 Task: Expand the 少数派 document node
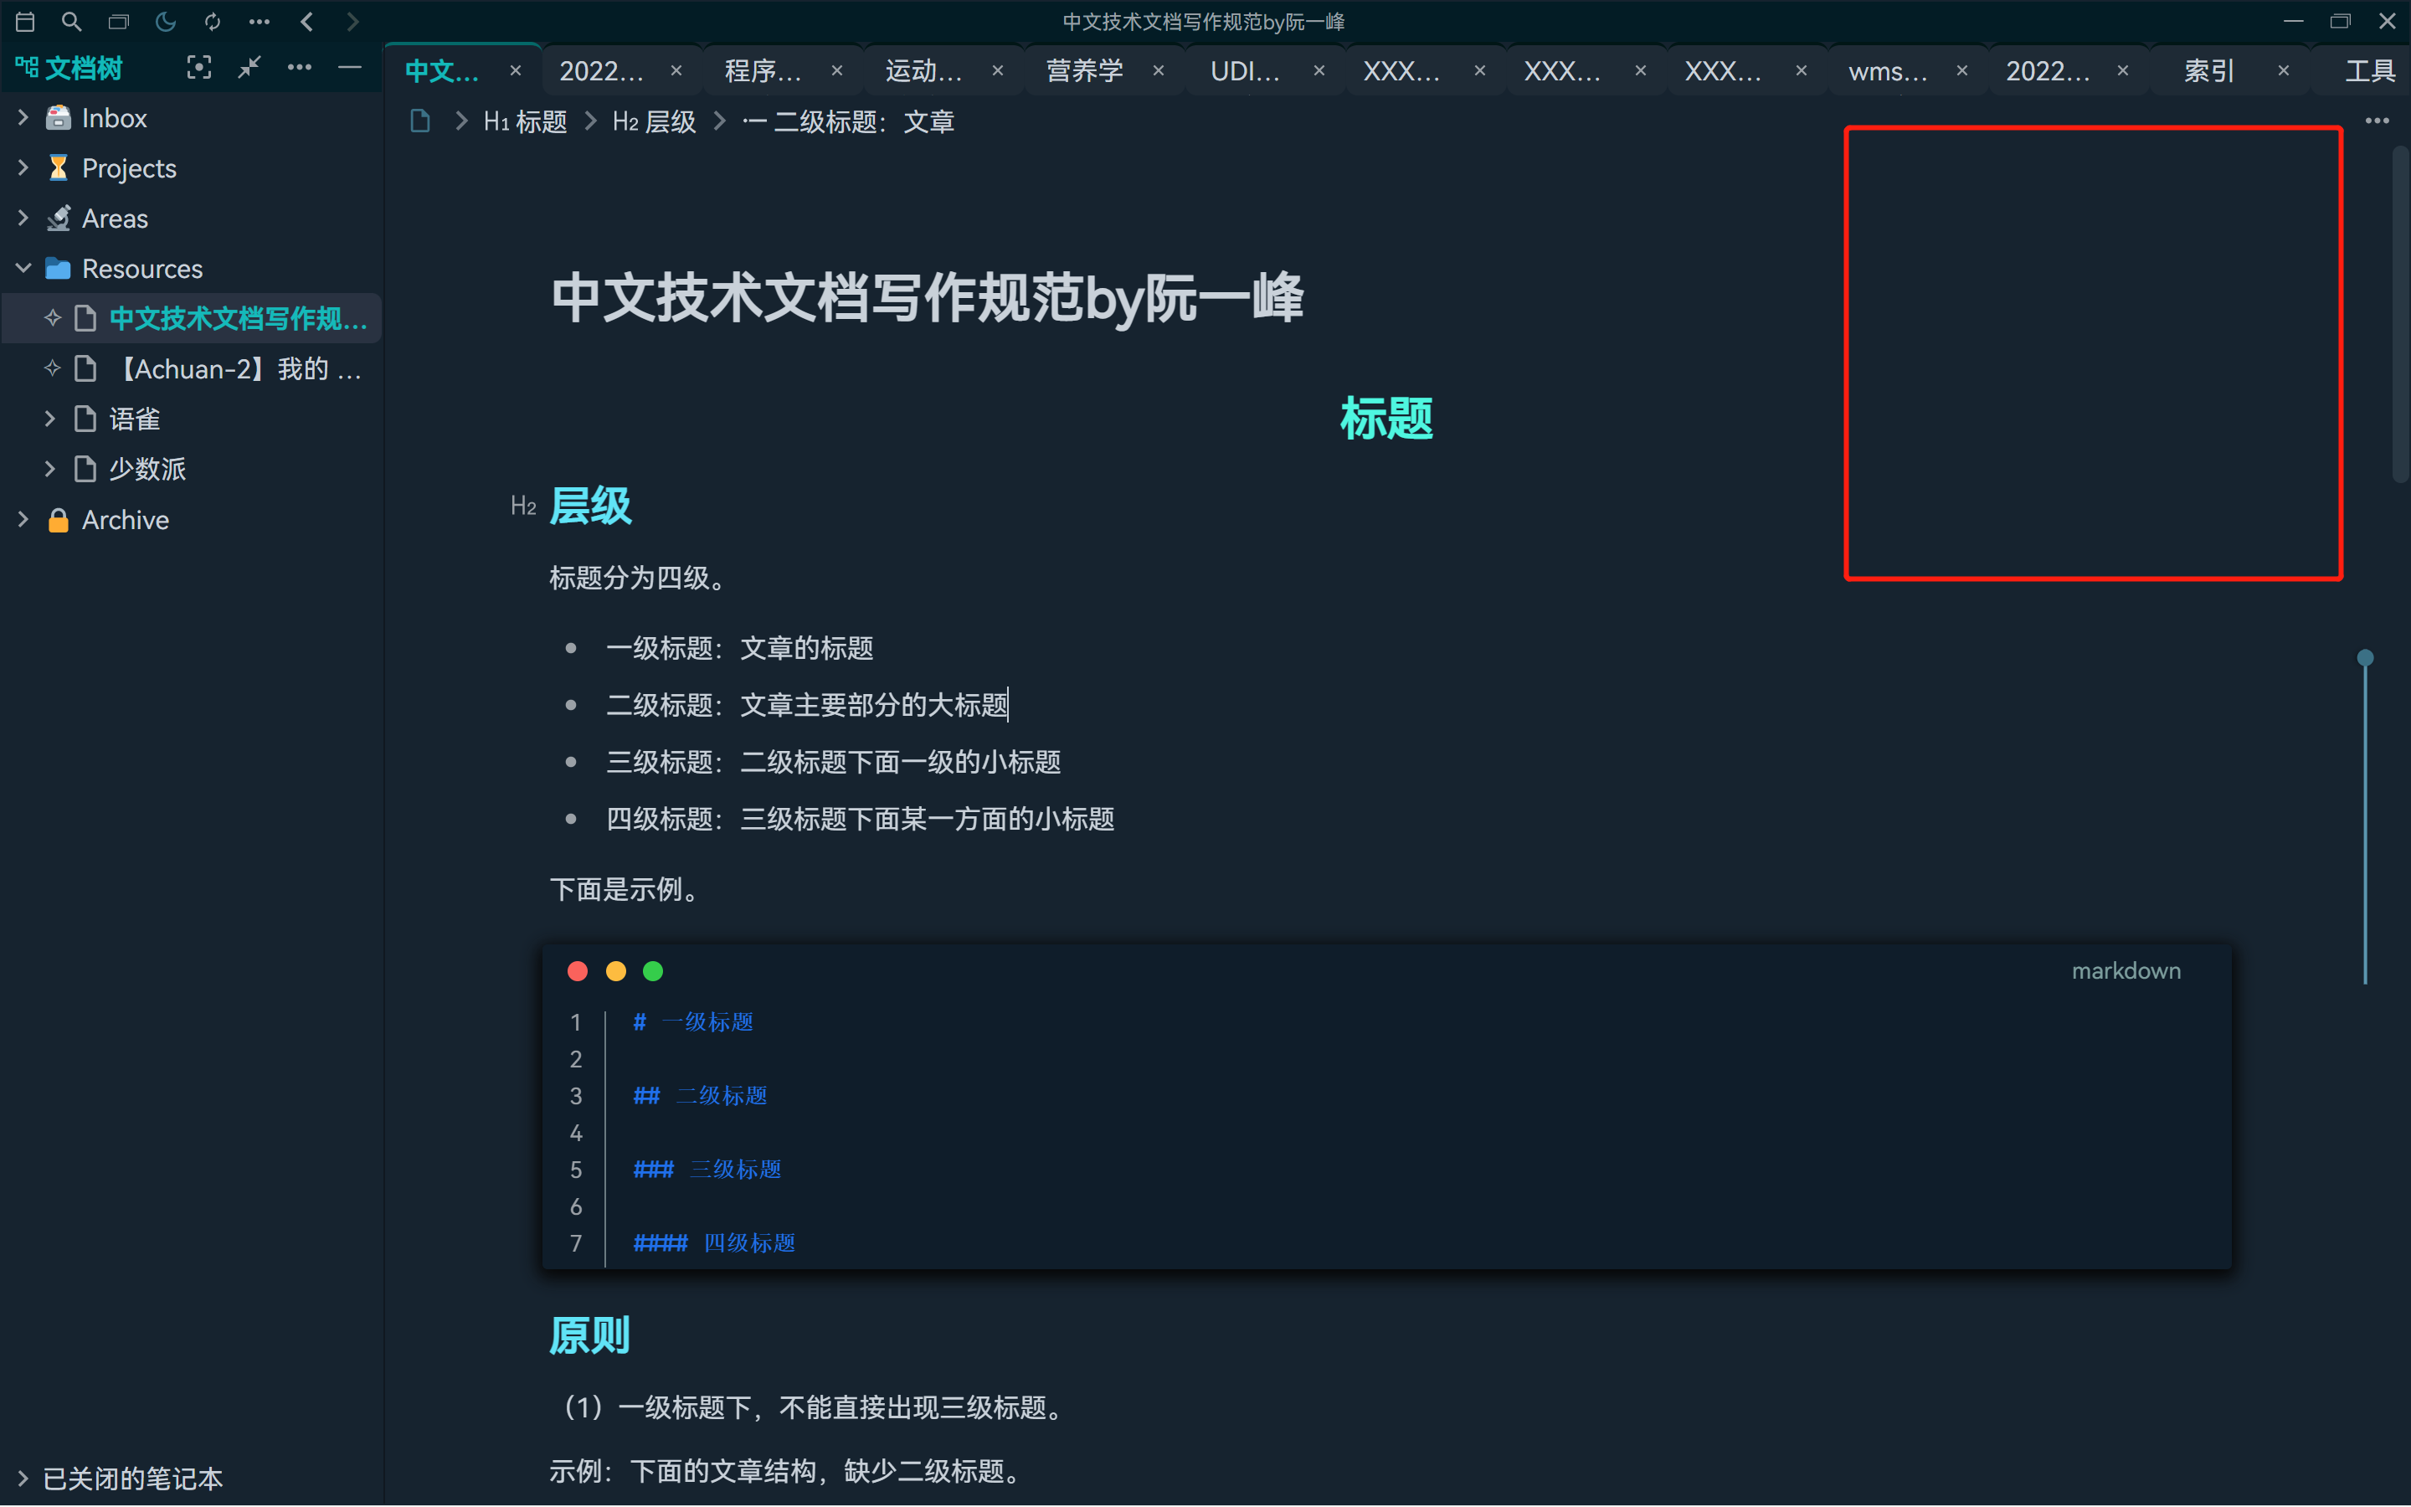[50, 469]
